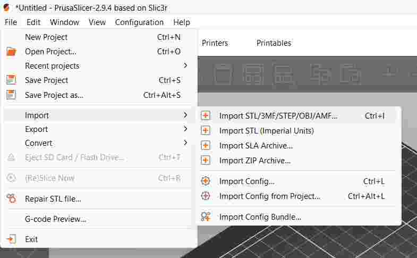Select Import STL/3MF/STEP/OBJ/AMF option
The height and width of the screenshot is (258, 417).
[x=278, y=115]
